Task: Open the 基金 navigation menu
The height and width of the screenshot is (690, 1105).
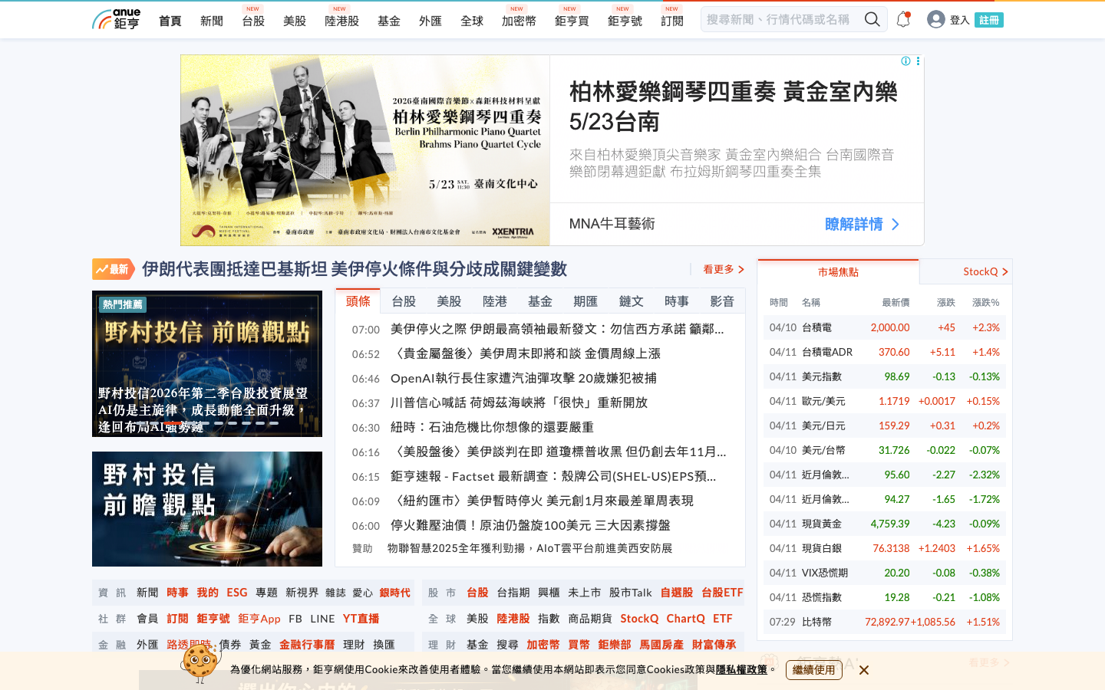Action: pos(389,21)
